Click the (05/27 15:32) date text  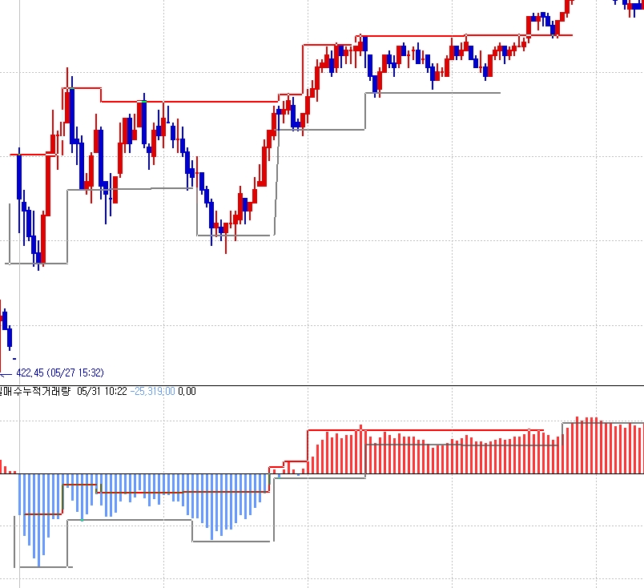75,373
